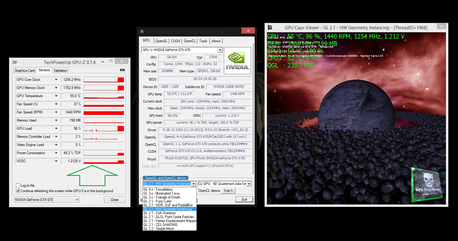The width and height of the screenshot is (458, 241).
Task: Expand the GPU Temperature sensor dropdown
Action: [x=56, y=96]
